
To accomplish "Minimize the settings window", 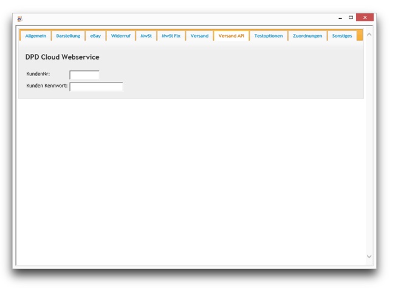I will click(x=340, y=18).
